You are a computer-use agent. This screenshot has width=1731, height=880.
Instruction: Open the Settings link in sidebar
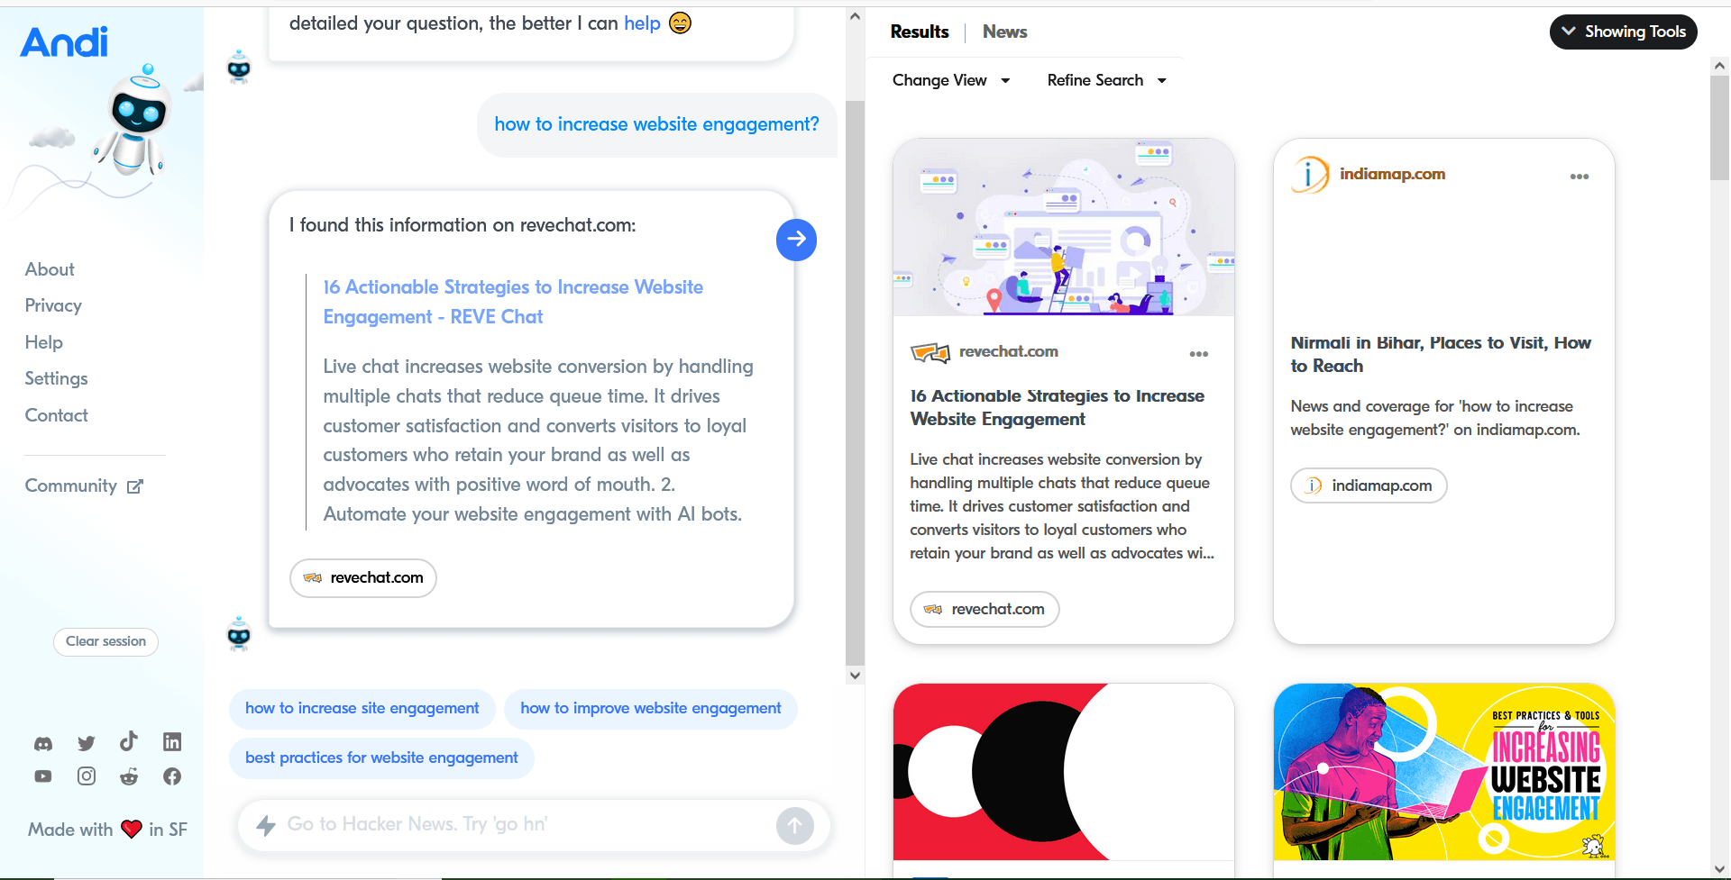(56, 378)
